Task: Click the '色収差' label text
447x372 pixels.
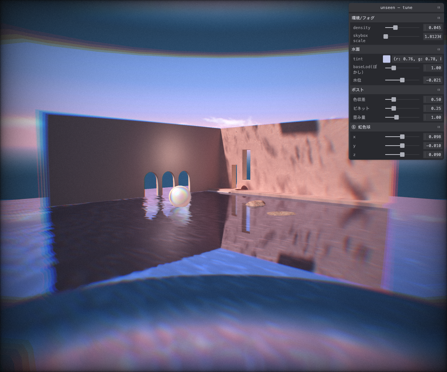Action: [x=359, y=99]
